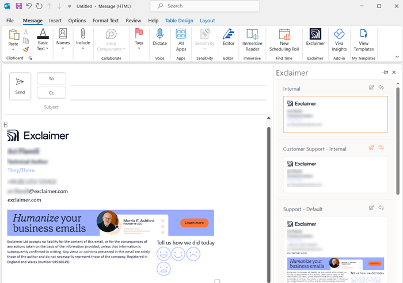Image resolution: width=403 pixels, height=283 pixels.
Task: Click the Cc recipients field
Action: [x=168, y=94]
